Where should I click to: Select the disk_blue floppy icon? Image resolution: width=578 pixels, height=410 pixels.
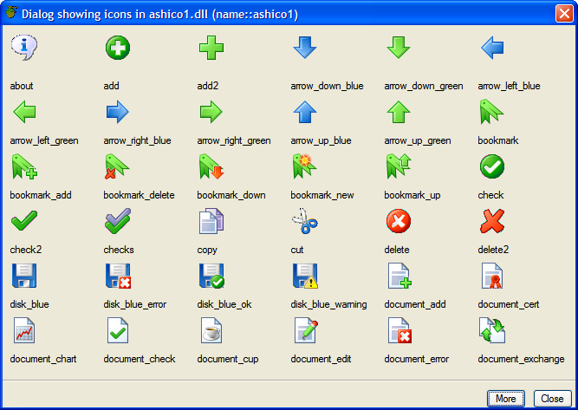coord(24,277)
